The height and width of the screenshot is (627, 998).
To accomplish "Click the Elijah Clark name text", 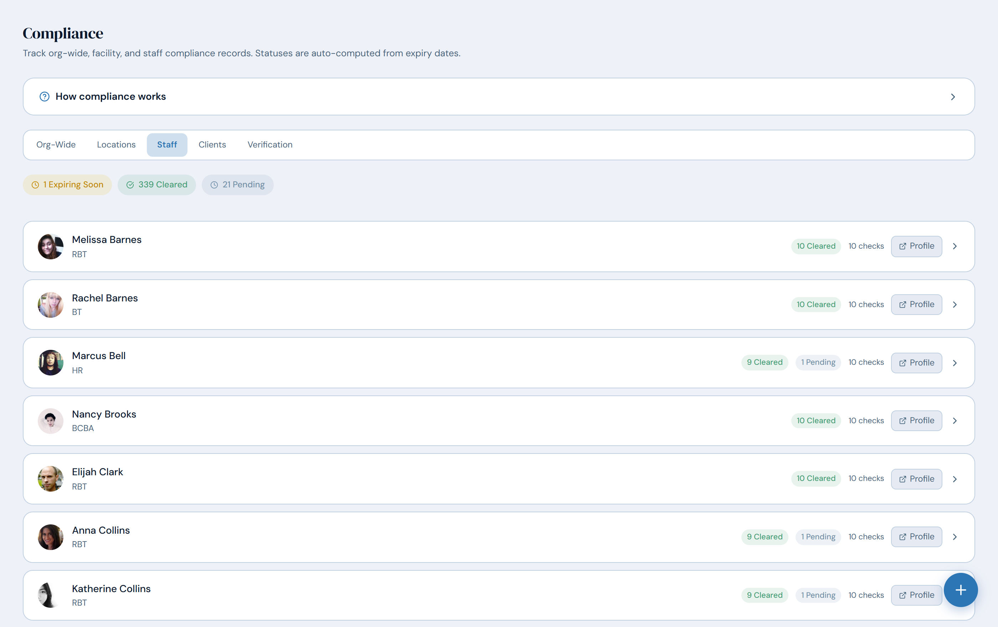I will point(97,472).
